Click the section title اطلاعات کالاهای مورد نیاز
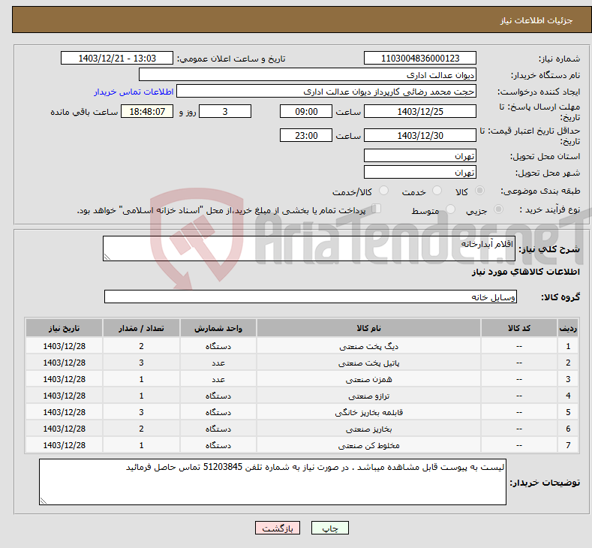 (x=525, y=272)
